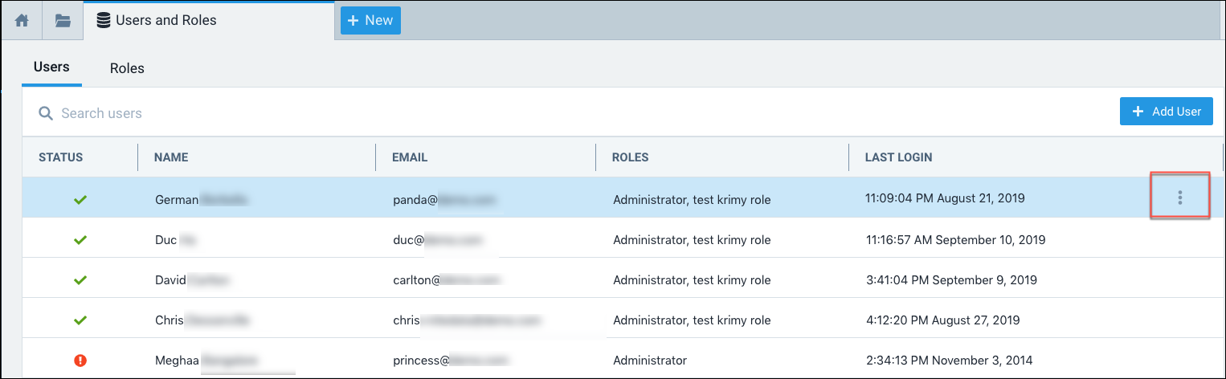Click the Roles column header
The width and height of the screenshot is (1226, 379).
[630, 157]
